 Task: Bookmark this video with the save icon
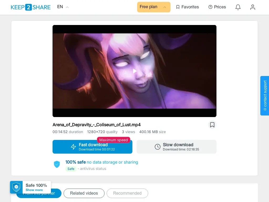point(212,125)
